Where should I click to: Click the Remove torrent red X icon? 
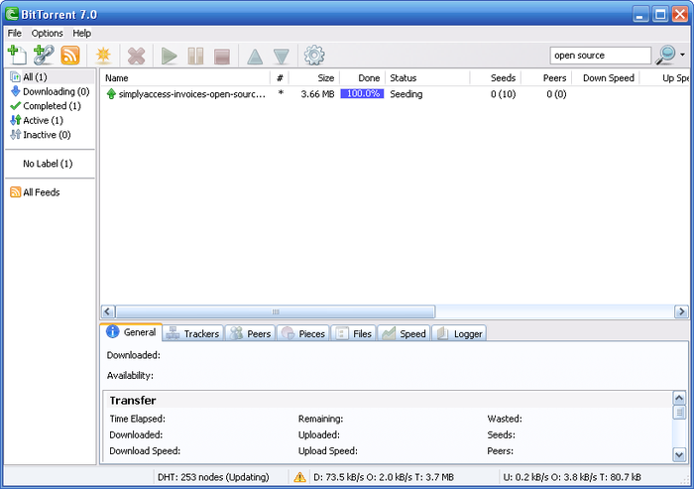coord(137,56)
